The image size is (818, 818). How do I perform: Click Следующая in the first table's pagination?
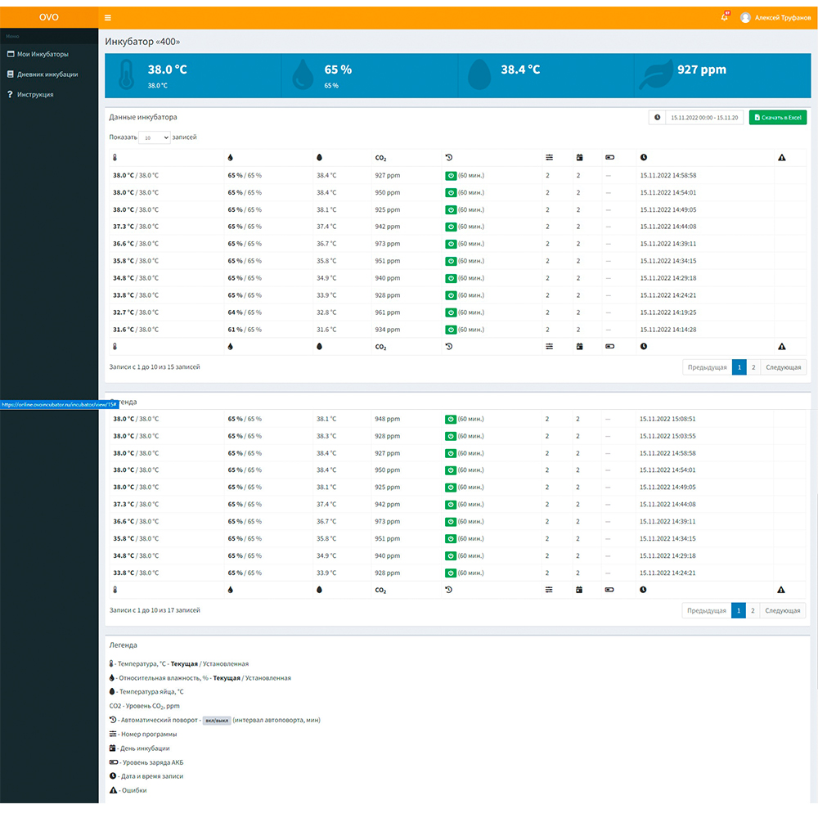(783, 367)
